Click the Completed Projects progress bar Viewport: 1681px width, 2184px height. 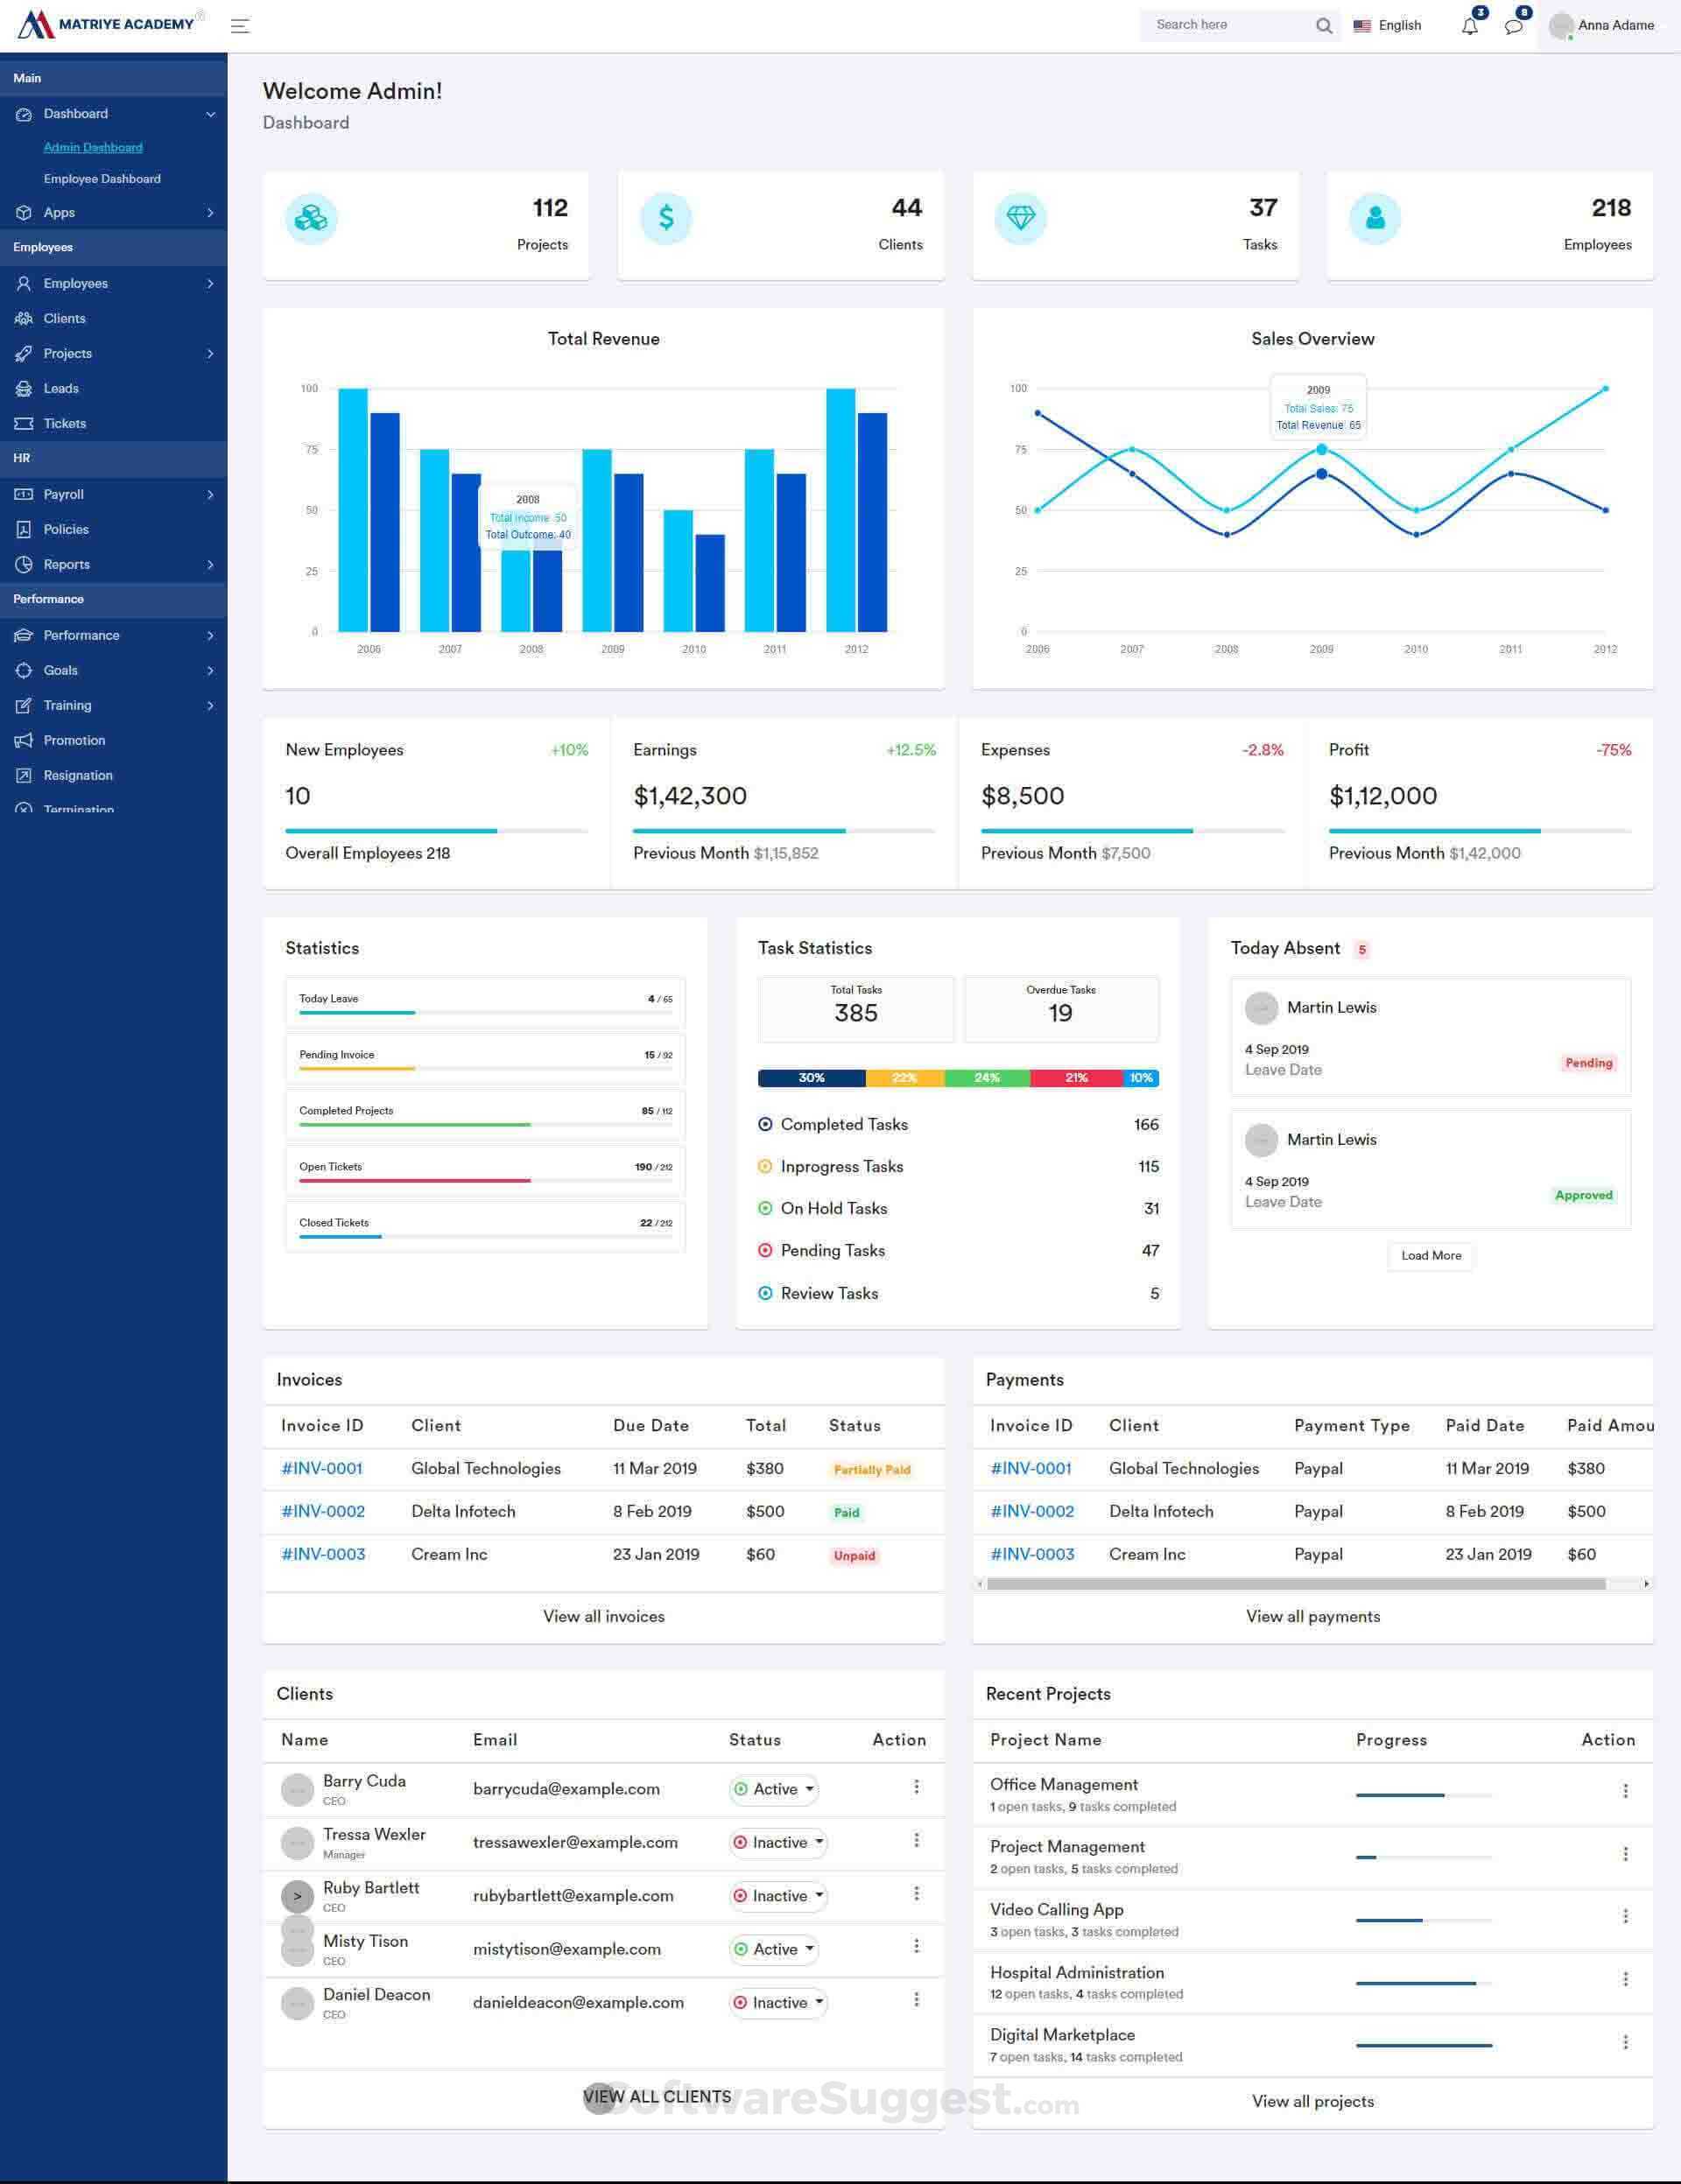point(485,1125)
